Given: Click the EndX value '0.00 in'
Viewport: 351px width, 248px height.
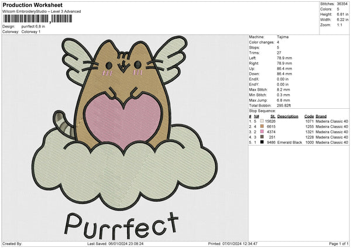Looking at the screenshot, I should 283,79.
